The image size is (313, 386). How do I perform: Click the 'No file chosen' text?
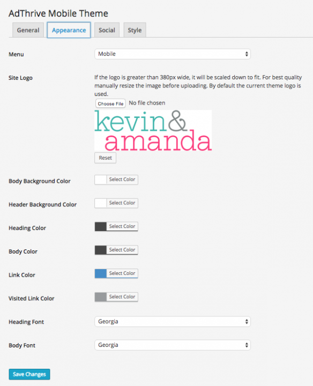[x=147, y=103]
